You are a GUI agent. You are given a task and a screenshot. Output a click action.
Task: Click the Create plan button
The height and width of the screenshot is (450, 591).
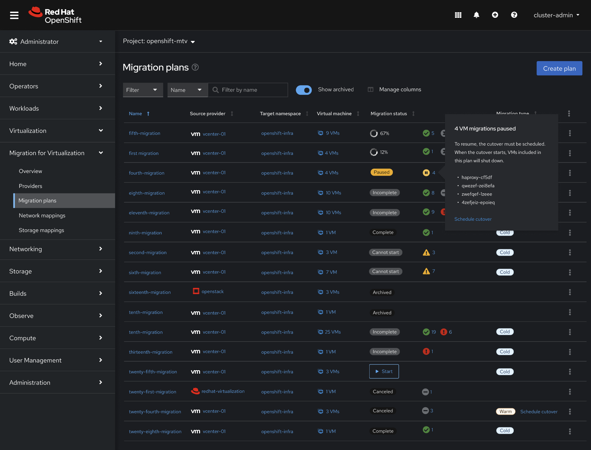point(559,68)
